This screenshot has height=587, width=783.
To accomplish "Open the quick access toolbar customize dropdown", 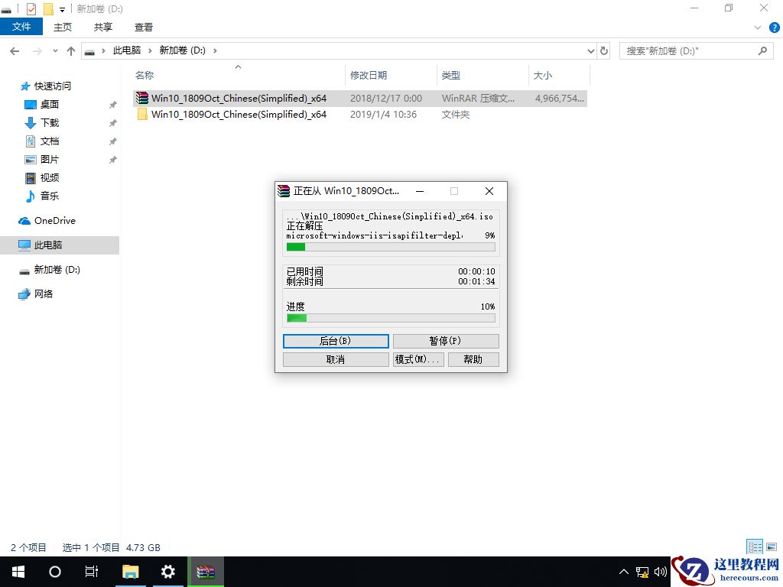I will tap(62, 9).
